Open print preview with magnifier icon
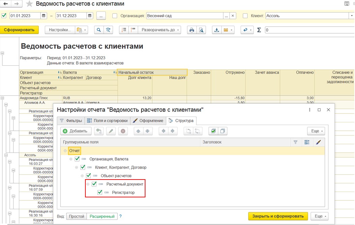The image size is (355, 225). tap(201, 30)
